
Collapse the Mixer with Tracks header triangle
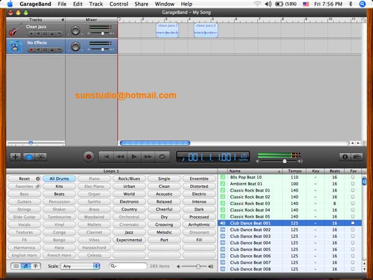(62, 20)
